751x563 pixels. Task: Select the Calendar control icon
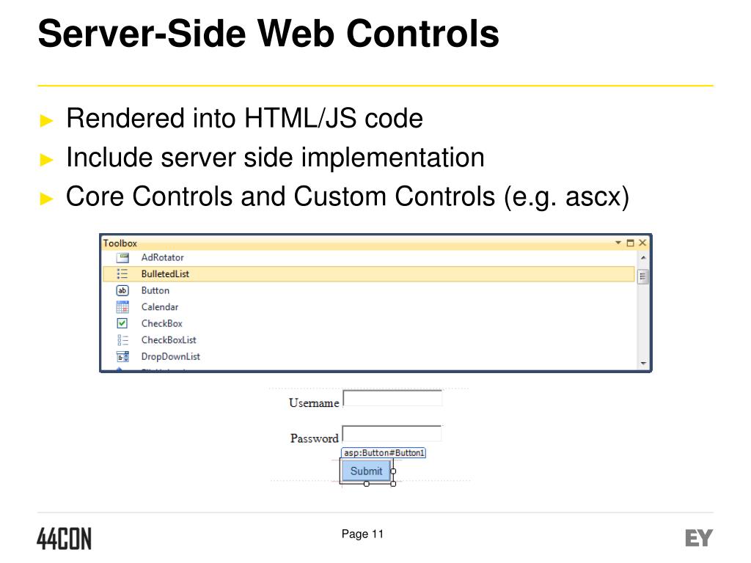[122, 307]
